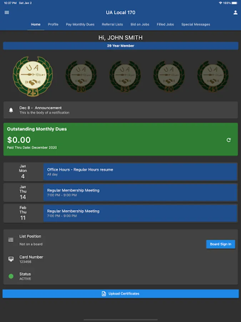241x322 pixels.
Task: Select the 45 year membership badge
Action: click(x=213, y=77)
